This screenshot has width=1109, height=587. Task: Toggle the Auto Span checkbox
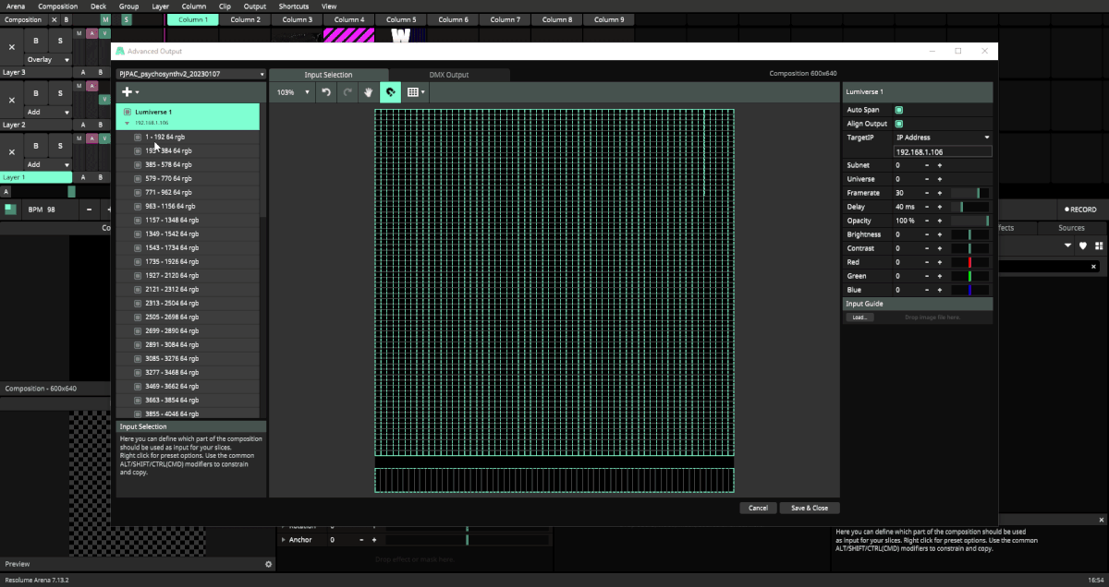(898, 110)
